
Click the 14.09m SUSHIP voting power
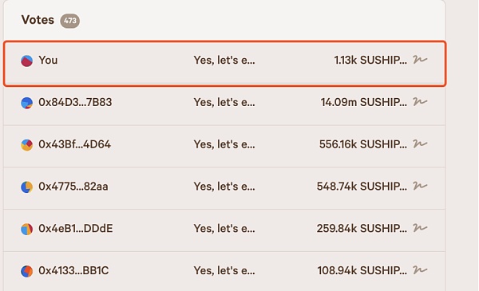point(363,102)
